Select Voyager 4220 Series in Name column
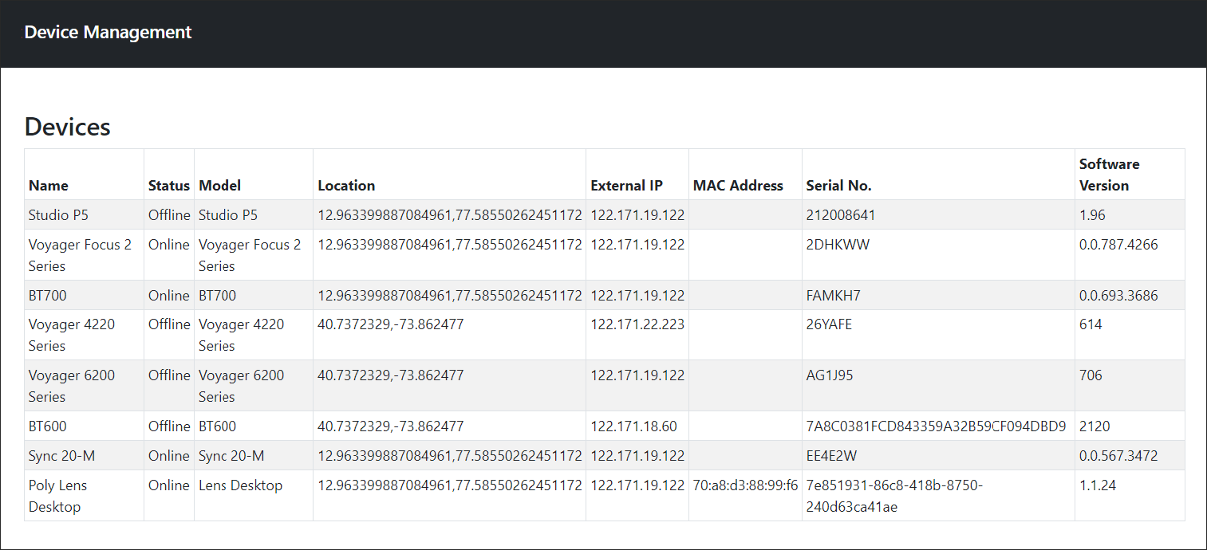The height and width of the screenshot is (550, 1207). point(72,335)
